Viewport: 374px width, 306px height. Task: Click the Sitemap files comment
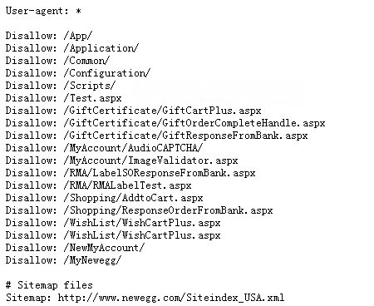click(49, 285)
